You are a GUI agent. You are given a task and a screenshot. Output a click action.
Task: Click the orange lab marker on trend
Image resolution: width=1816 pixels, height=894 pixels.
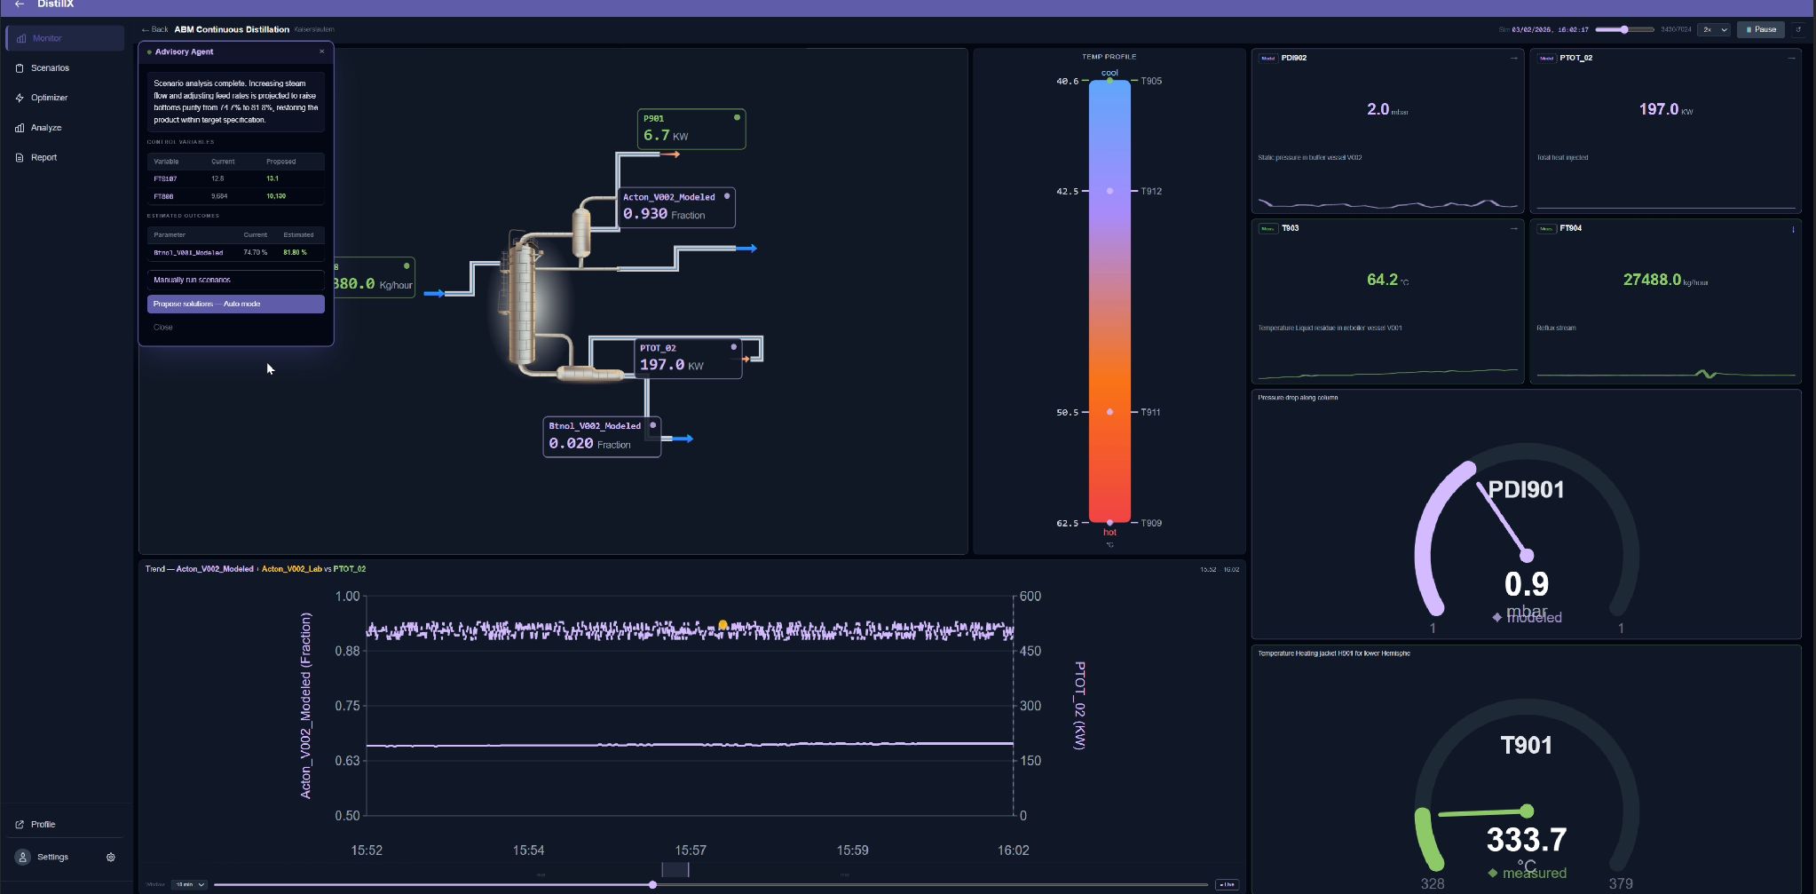coord(722,625)
